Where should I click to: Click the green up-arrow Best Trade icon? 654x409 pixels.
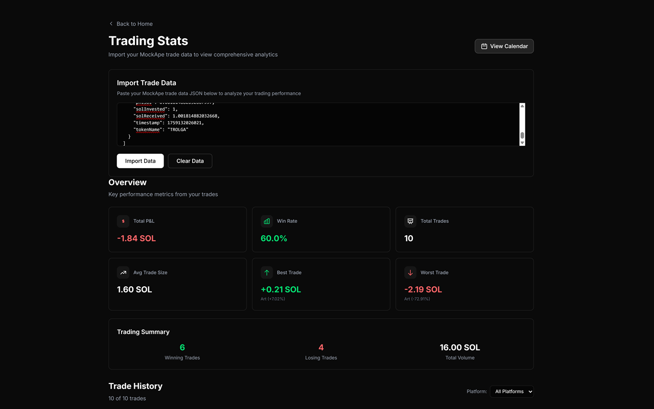(267, 272)
